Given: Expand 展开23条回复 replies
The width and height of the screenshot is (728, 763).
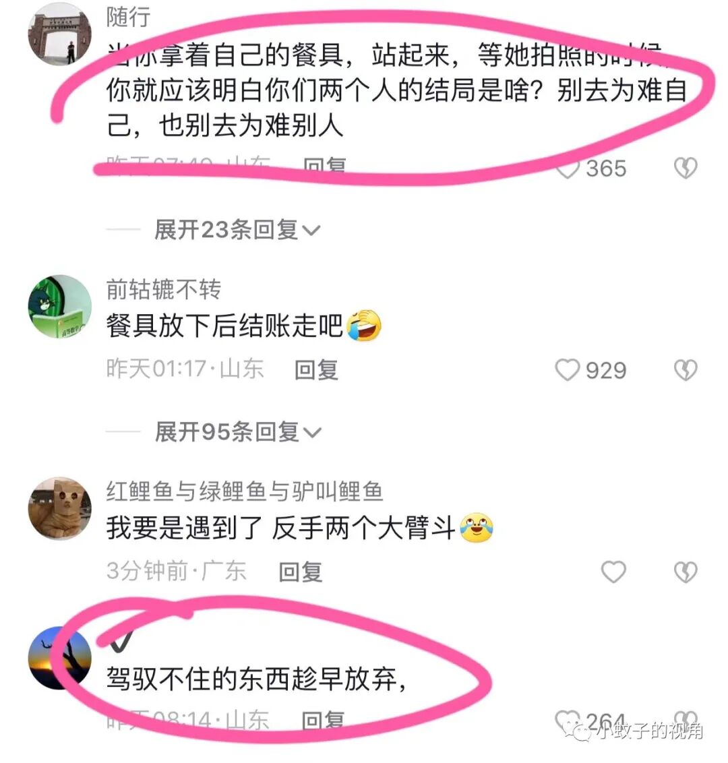Looking at the screenshot, I should (237, 229).
